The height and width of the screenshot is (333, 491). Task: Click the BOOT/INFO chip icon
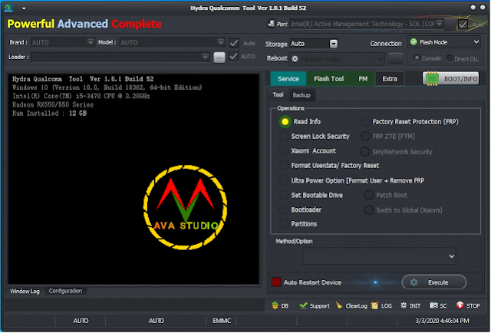[x=432, y=78]
